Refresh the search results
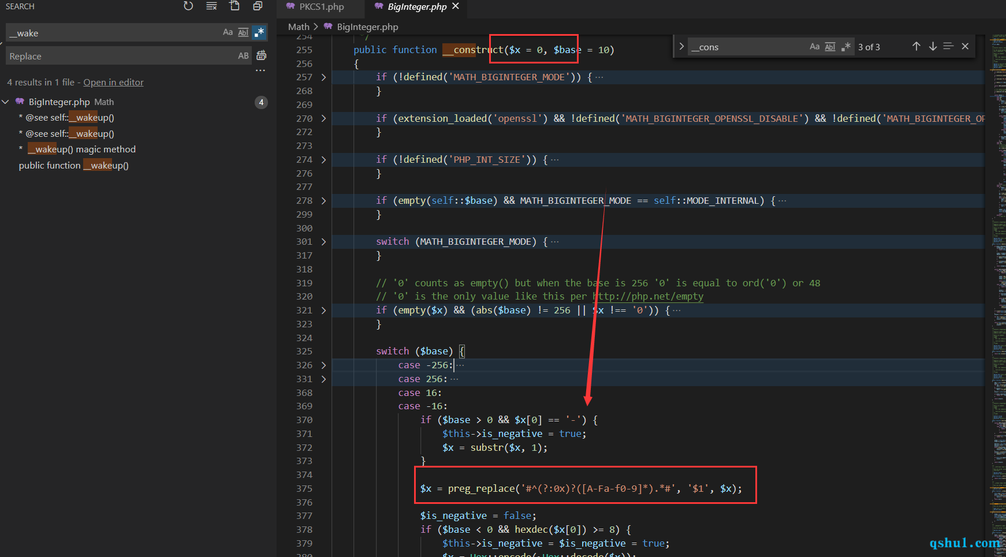The width and height of the screenshot is (1006, 557). (188, 6)
